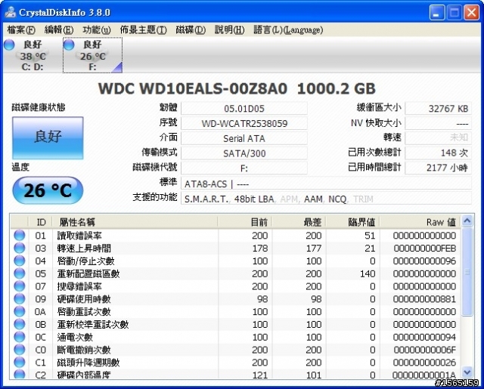Click the status orb of row 0C 通電次數
Screen dimensions: 484x389
pos(20,337)
